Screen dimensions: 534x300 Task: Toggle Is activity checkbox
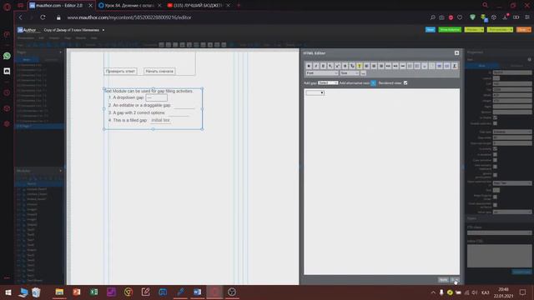point(495,148)
